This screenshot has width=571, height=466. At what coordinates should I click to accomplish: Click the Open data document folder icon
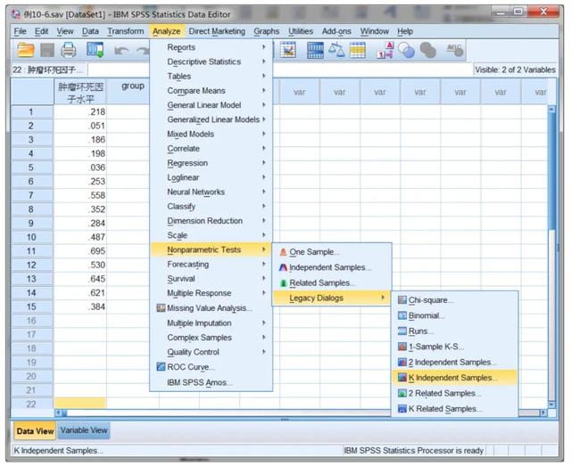coord(26,50)
